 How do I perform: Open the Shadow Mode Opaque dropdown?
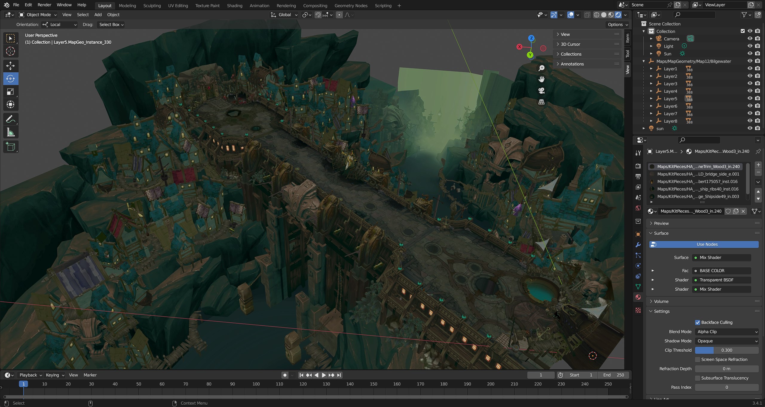(x=727, y=341)
